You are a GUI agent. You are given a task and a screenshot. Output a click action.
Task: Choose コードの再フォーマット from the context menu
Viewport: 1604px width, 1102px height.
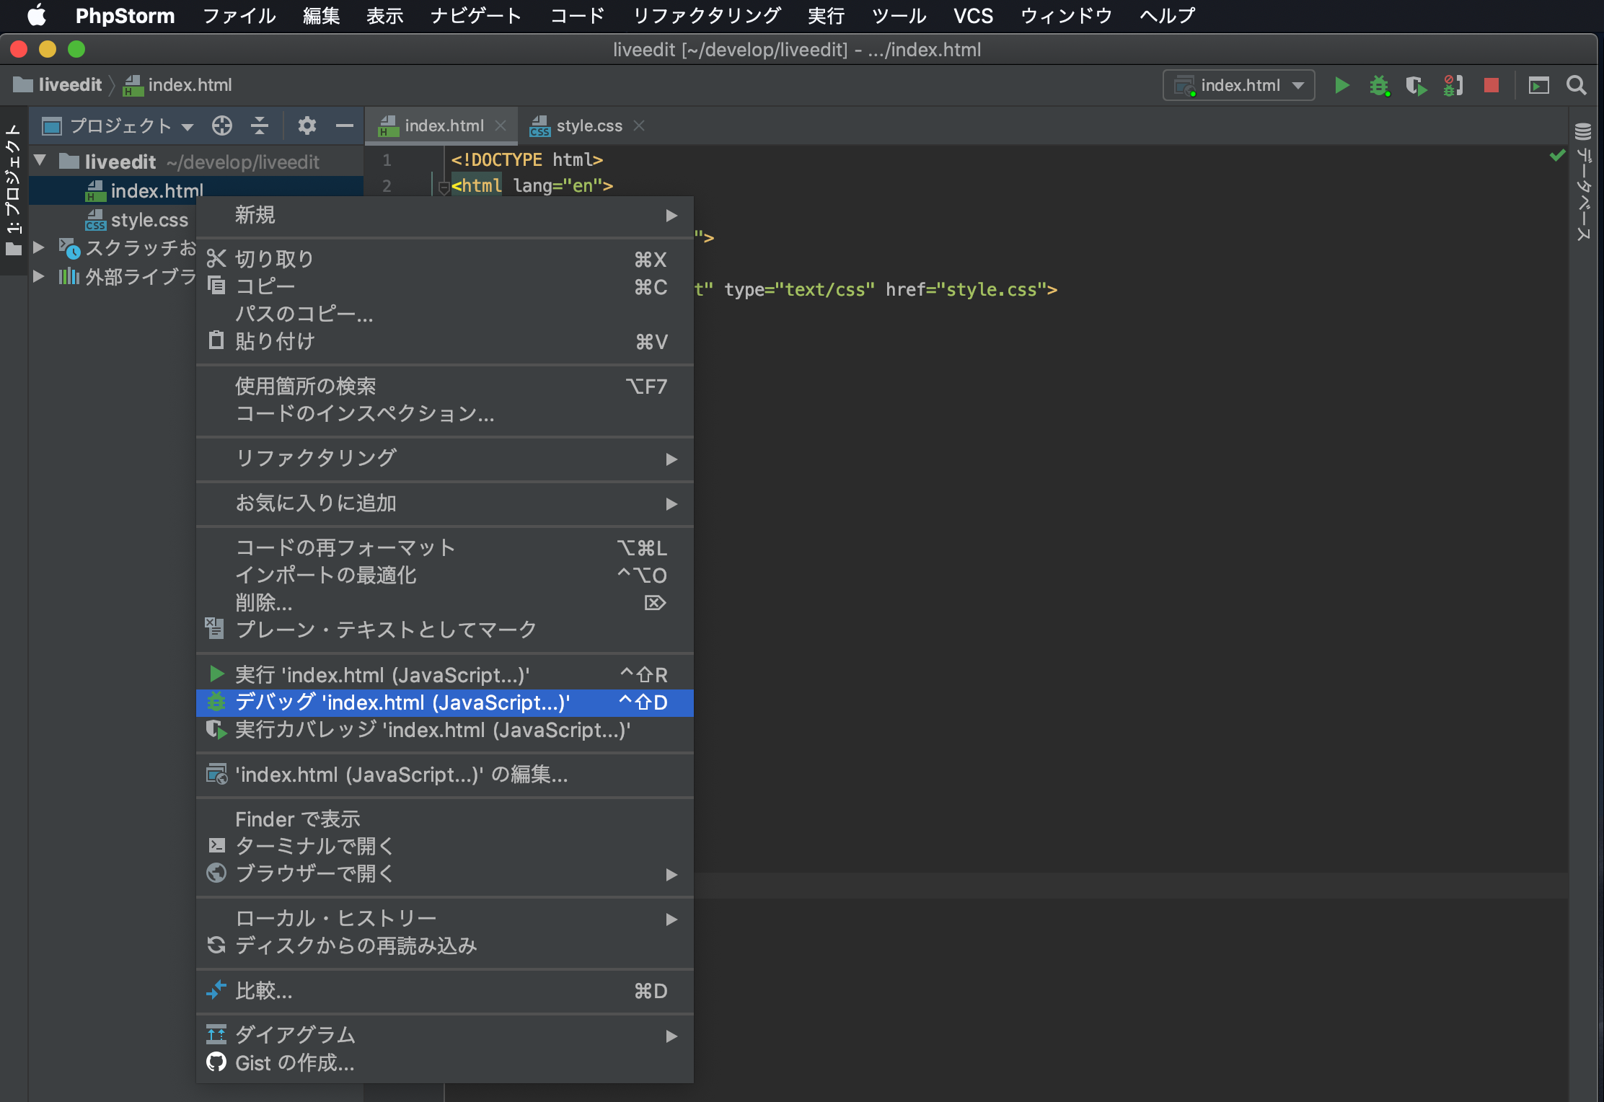point(345,547)
